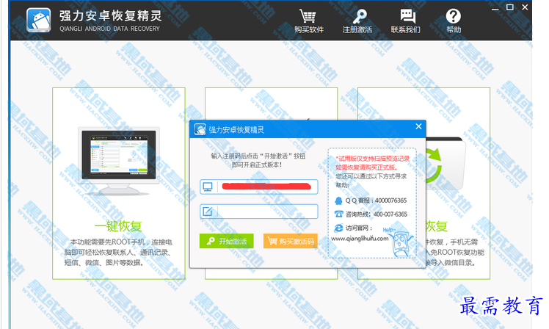The height and width of the screenshot is (329, 549).
Task: Close the 强力安卓恢复精灵 activation dialog
Action: (x=418, y=126)
